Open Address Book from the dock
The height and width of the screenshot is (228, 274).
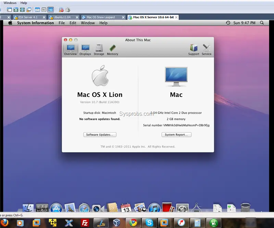112,208
